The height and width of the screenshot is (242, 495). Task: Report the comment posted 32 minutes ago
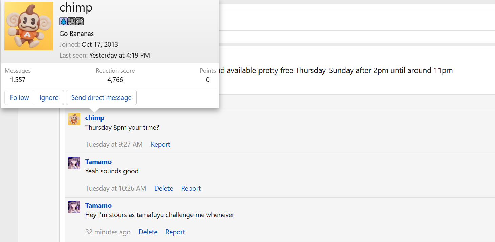click(x=175, y=232)
